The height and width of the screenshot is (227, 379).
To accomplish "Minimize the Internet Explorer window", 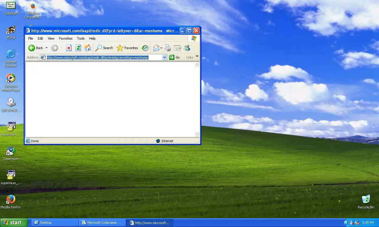I will pyautogui.click(x=183, y=30).
